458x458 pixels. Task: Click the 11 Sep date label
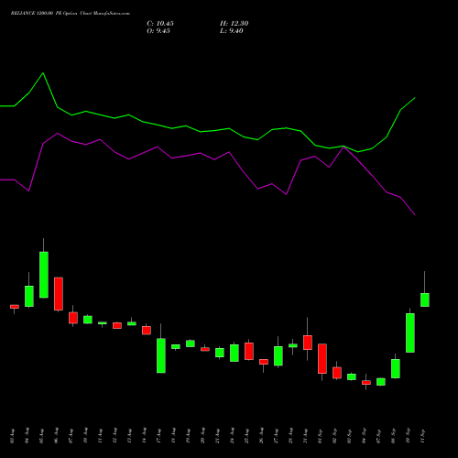pyautogui.click(x=422, y=436)
